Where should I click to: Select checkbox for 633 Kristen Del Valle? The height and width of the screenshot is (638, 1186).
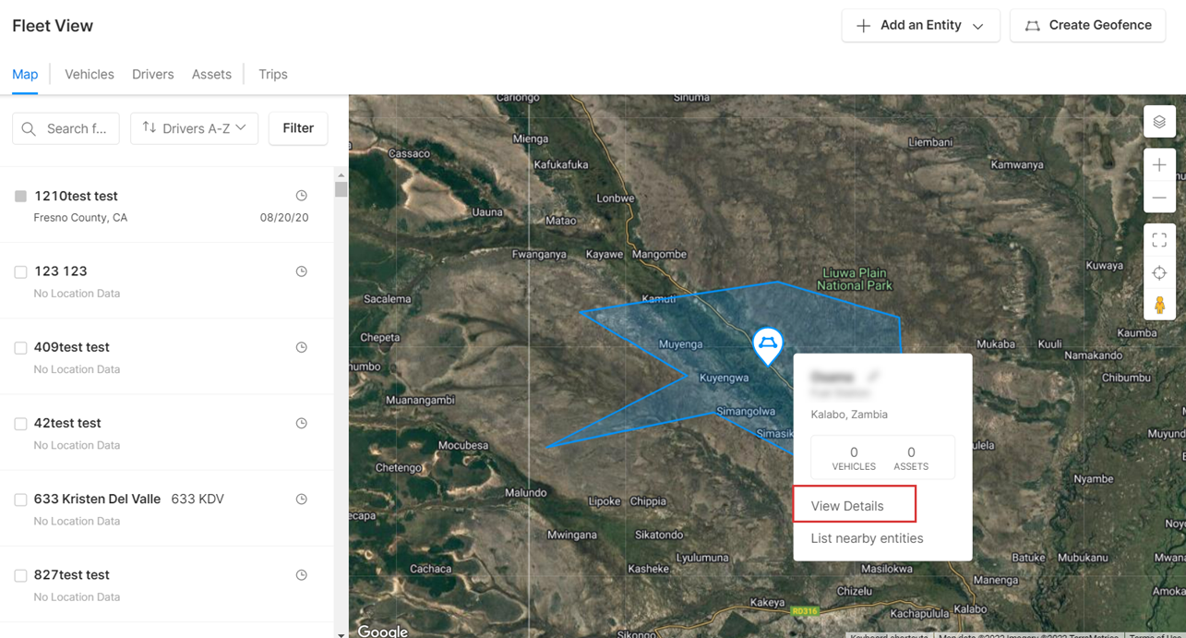pyautogui.click(x=20, y=500)
